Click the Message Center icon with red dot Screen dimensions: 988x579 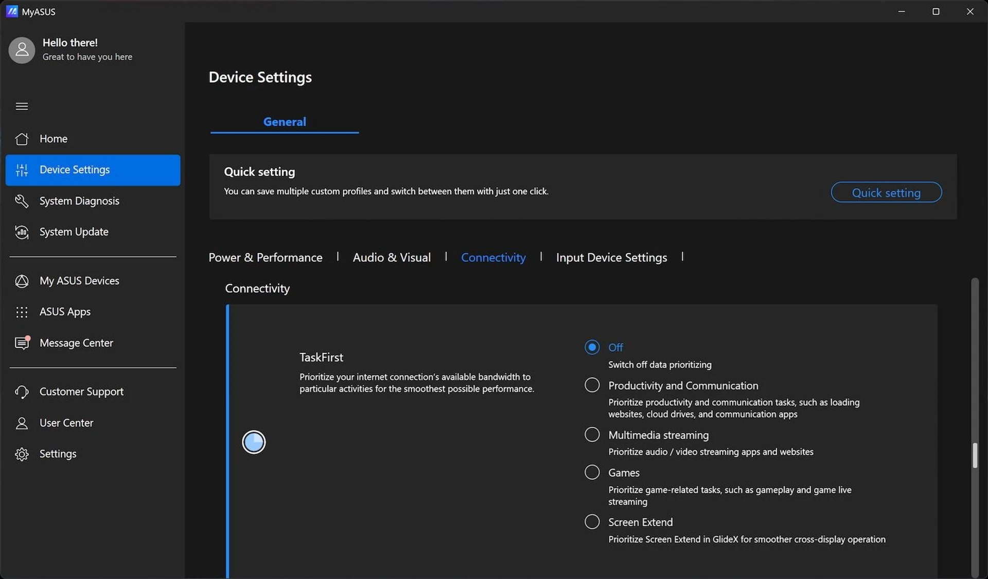pos(22,343)
